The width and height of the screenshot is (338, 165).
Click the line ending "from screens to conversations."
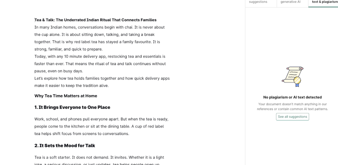tap(82, 134)
